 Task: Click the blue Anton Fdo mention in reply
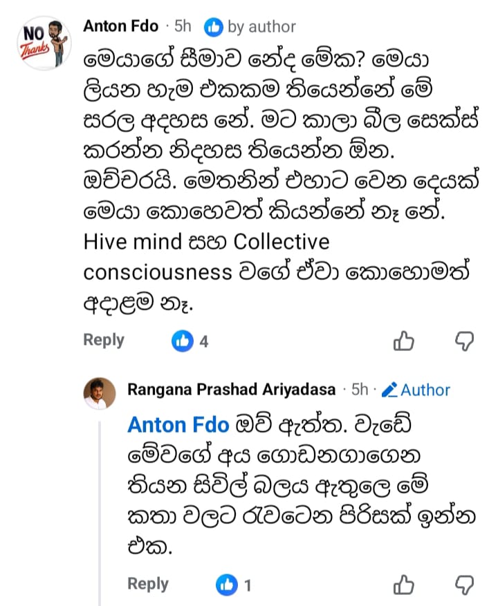point(178,425)
